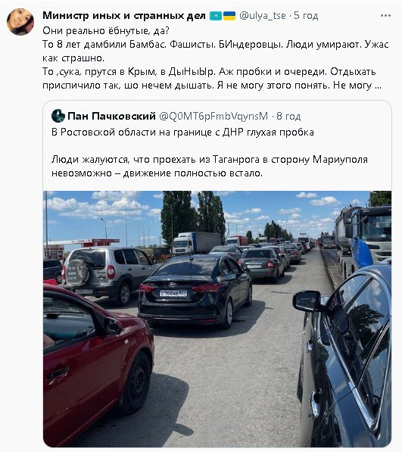Open the quoted tweet's traffic jam photo
The width and height of the screenshot is (402, 452).
(217, 319)
